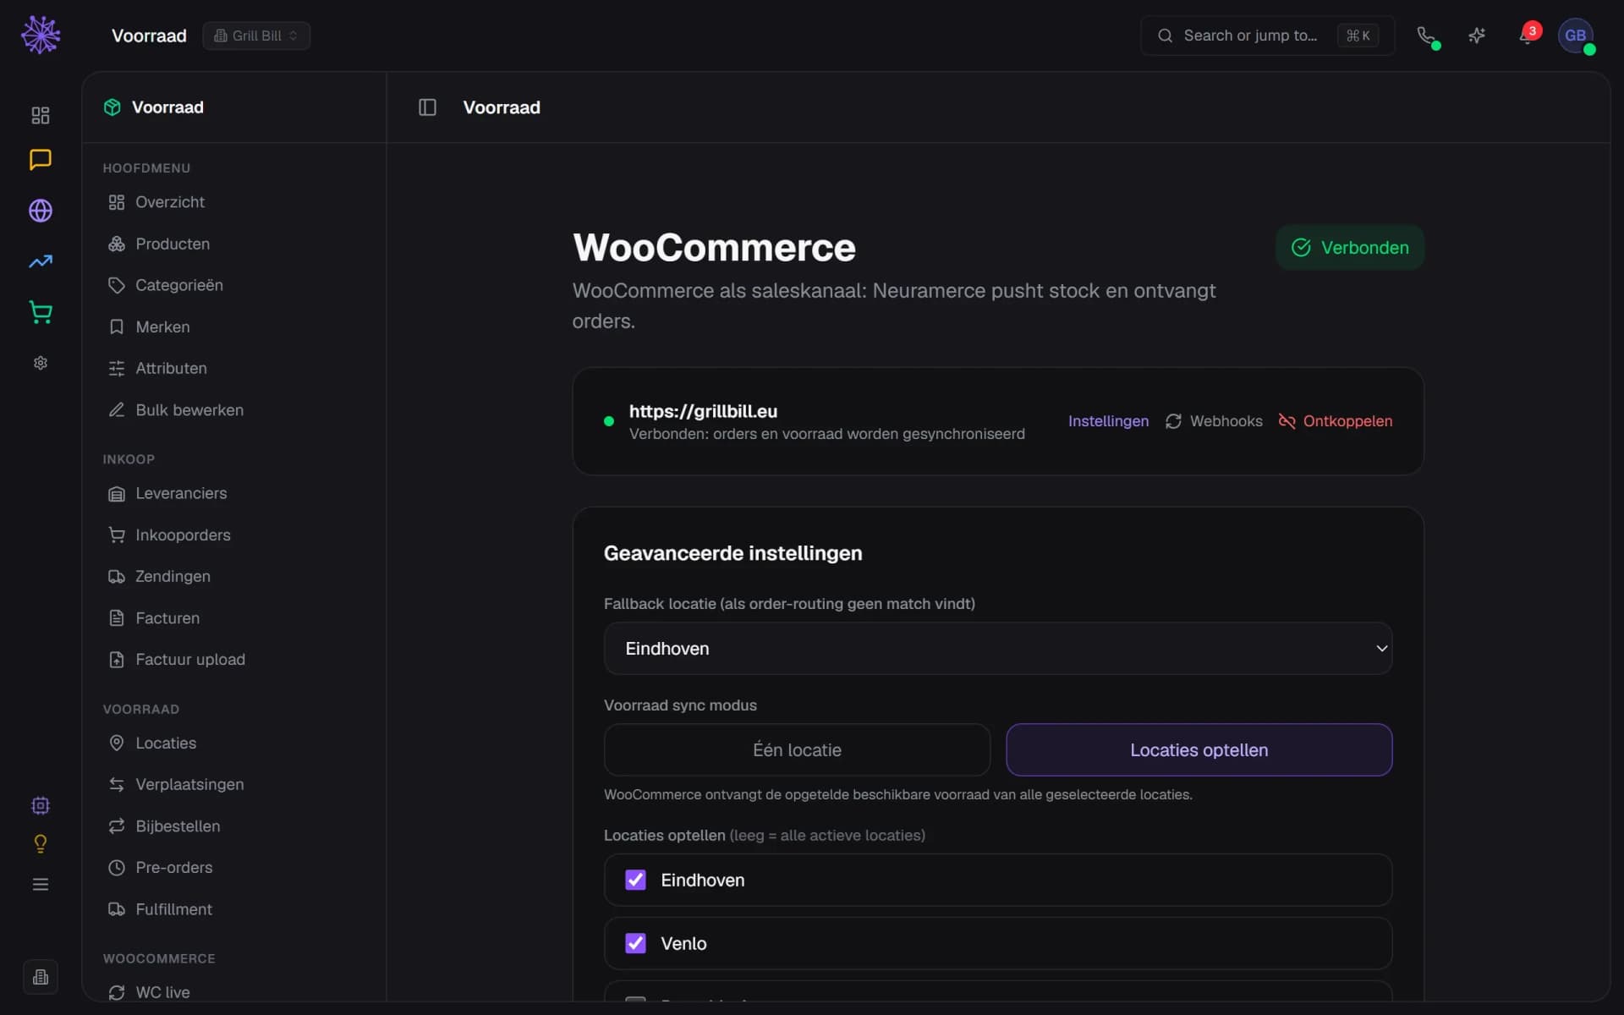This screenshot has height=1015, width=1624.
Task: Click the Search or jump to field
Action: [x=1267, y=36]
